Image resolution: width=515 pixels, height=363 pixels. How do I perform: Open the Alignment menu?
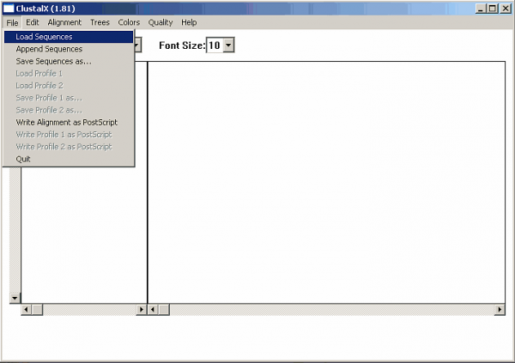point(64,22)
